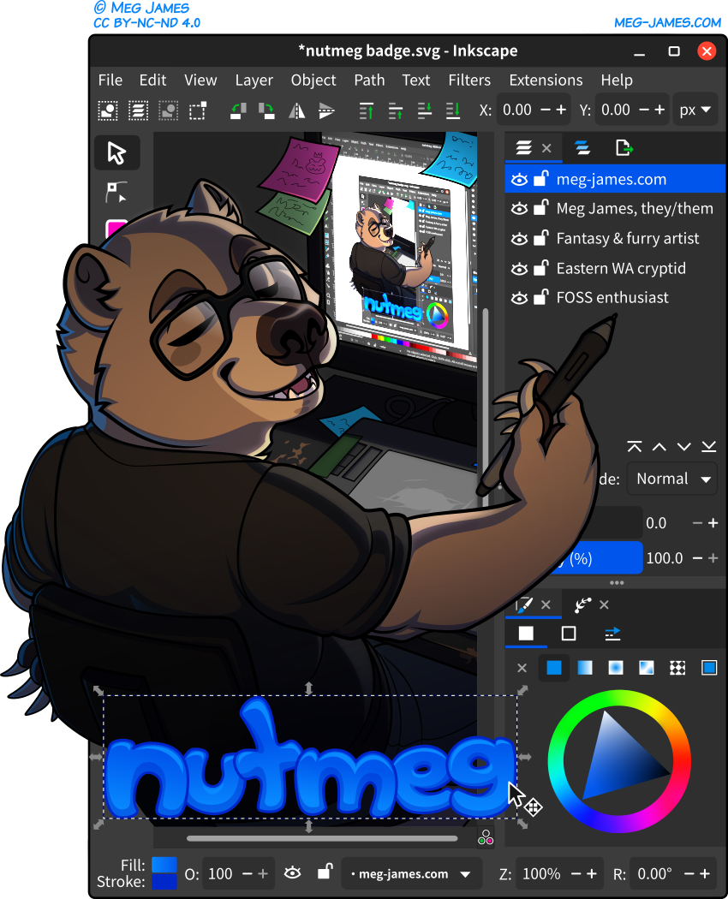Open the Path menu
Viewport: 728px width, 899px height.
(x=369, y=80)
